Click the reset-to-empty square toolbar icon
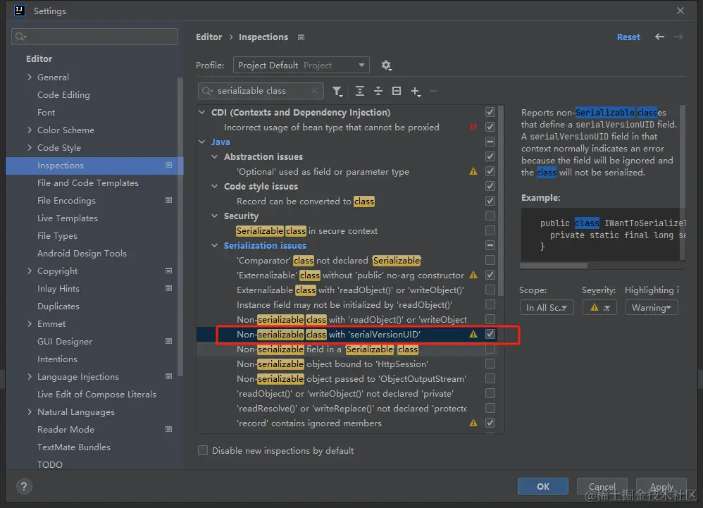 (x=397, y=91)
